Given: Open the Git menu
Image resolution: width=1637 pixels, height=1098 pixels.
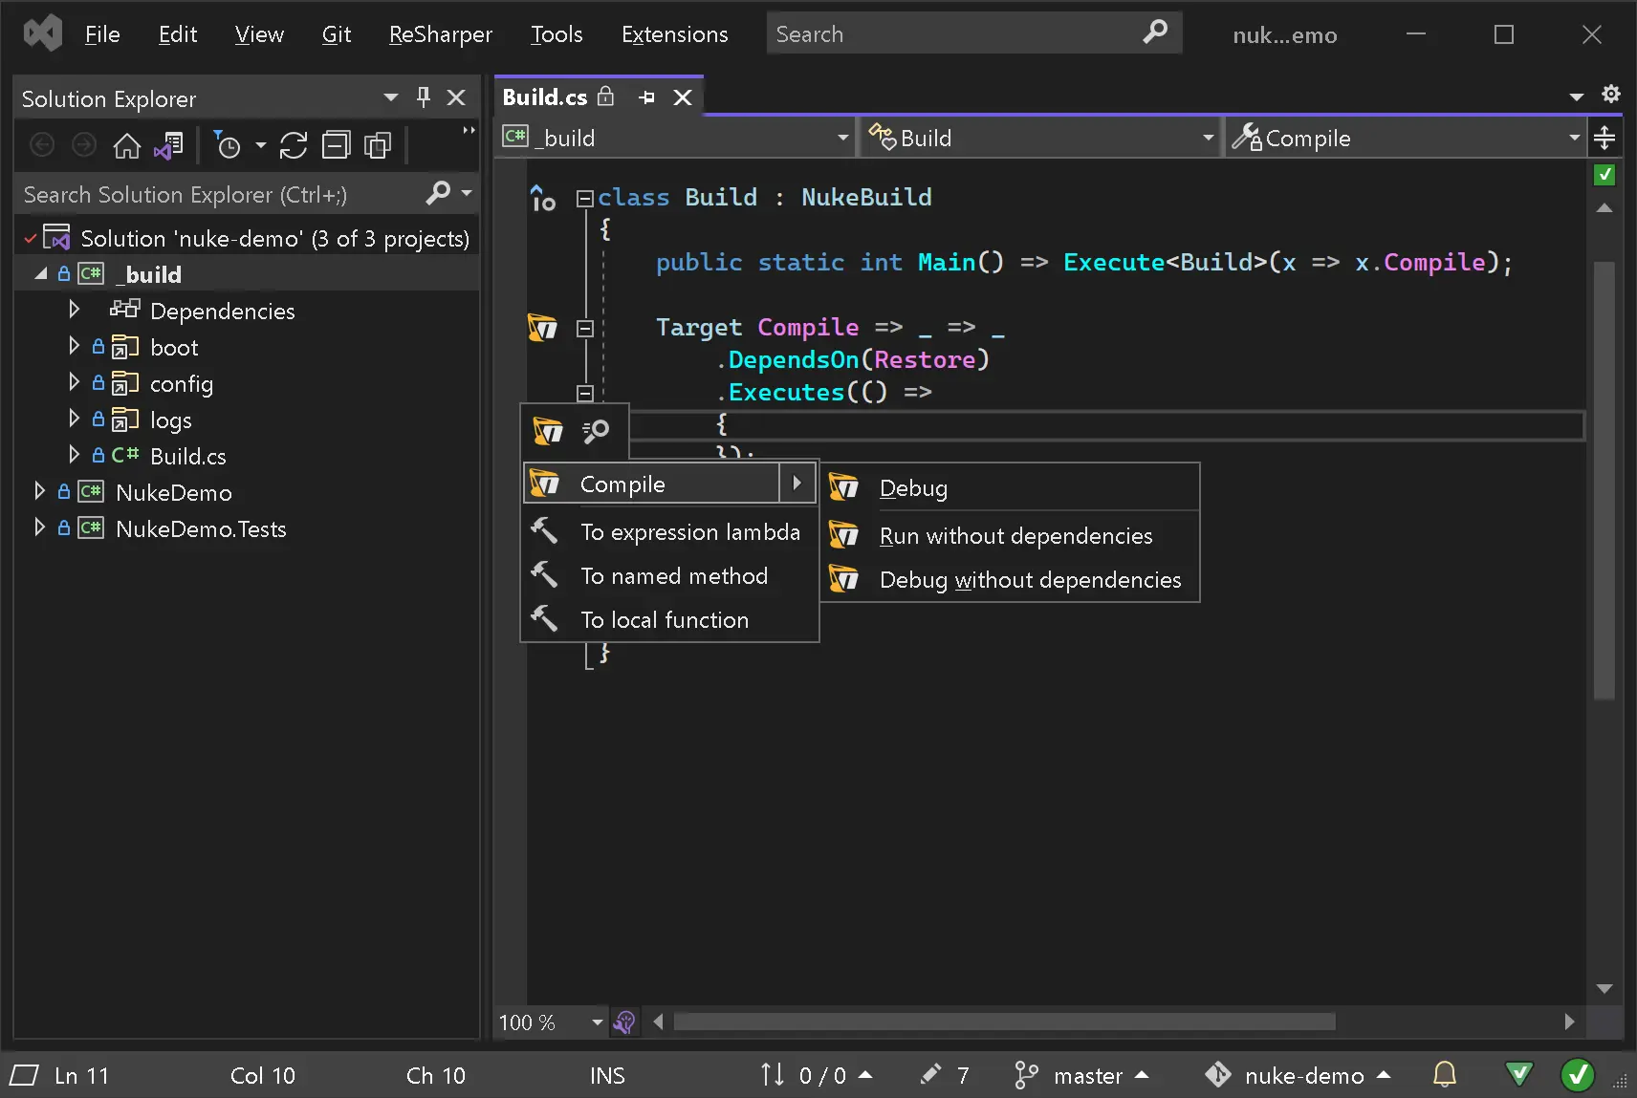Looking at the screenshot, I should [337, 34].
